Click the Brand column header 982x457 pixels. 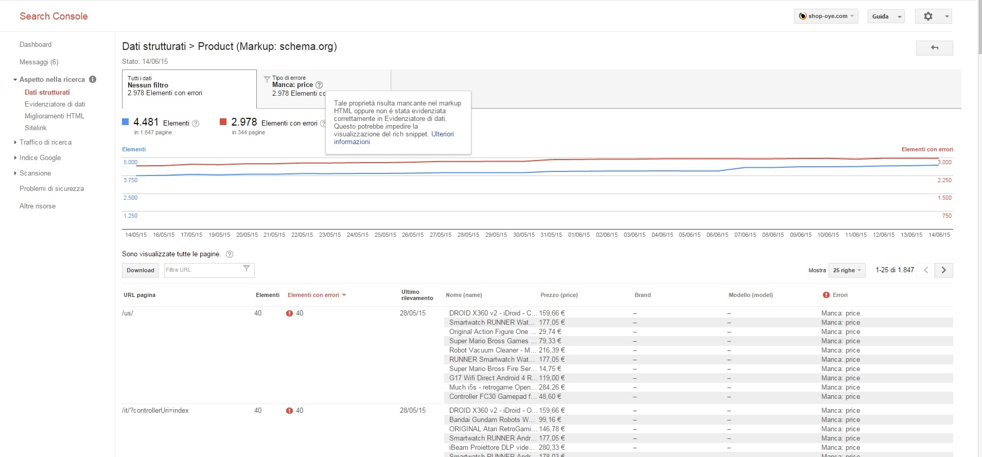point(643,295)
